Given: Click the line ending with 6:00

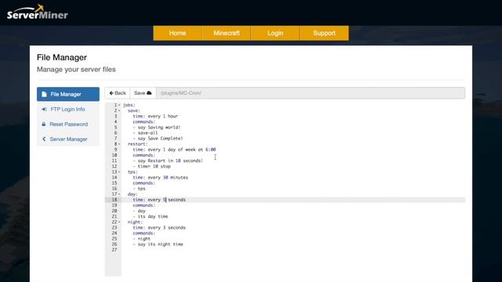Looking at the screenshot, I should click(x=174, y=150).
